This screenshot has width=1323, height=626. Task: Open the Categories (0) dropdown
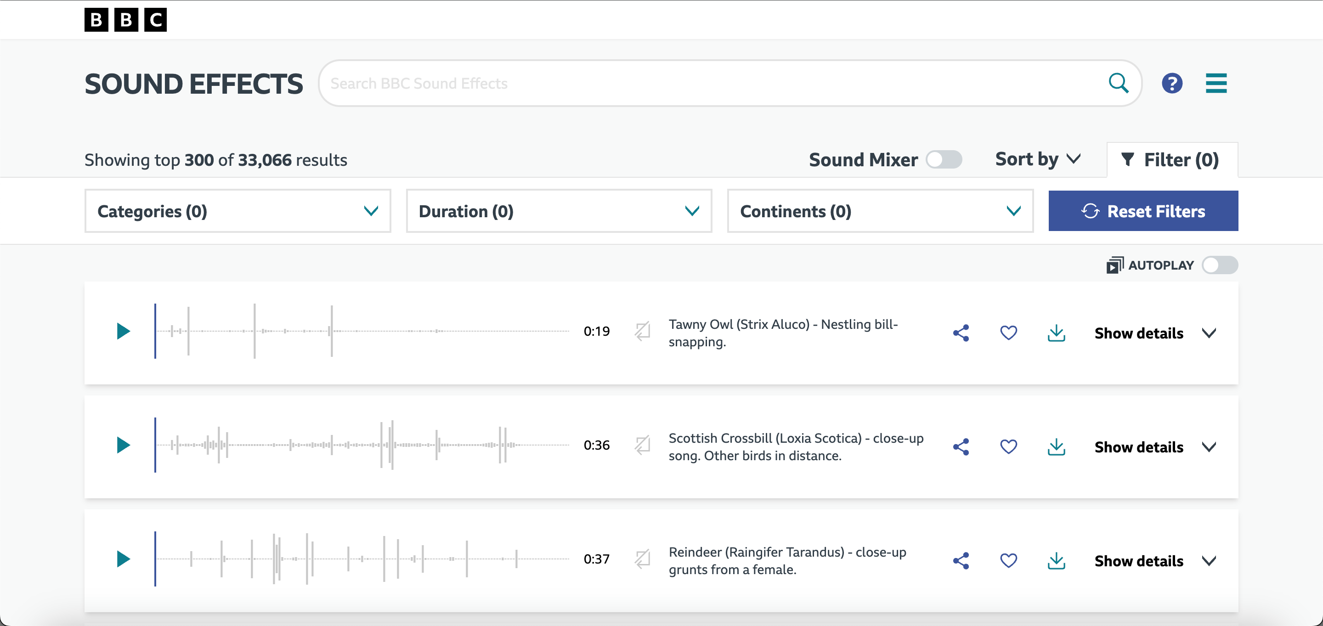point(237,211)
